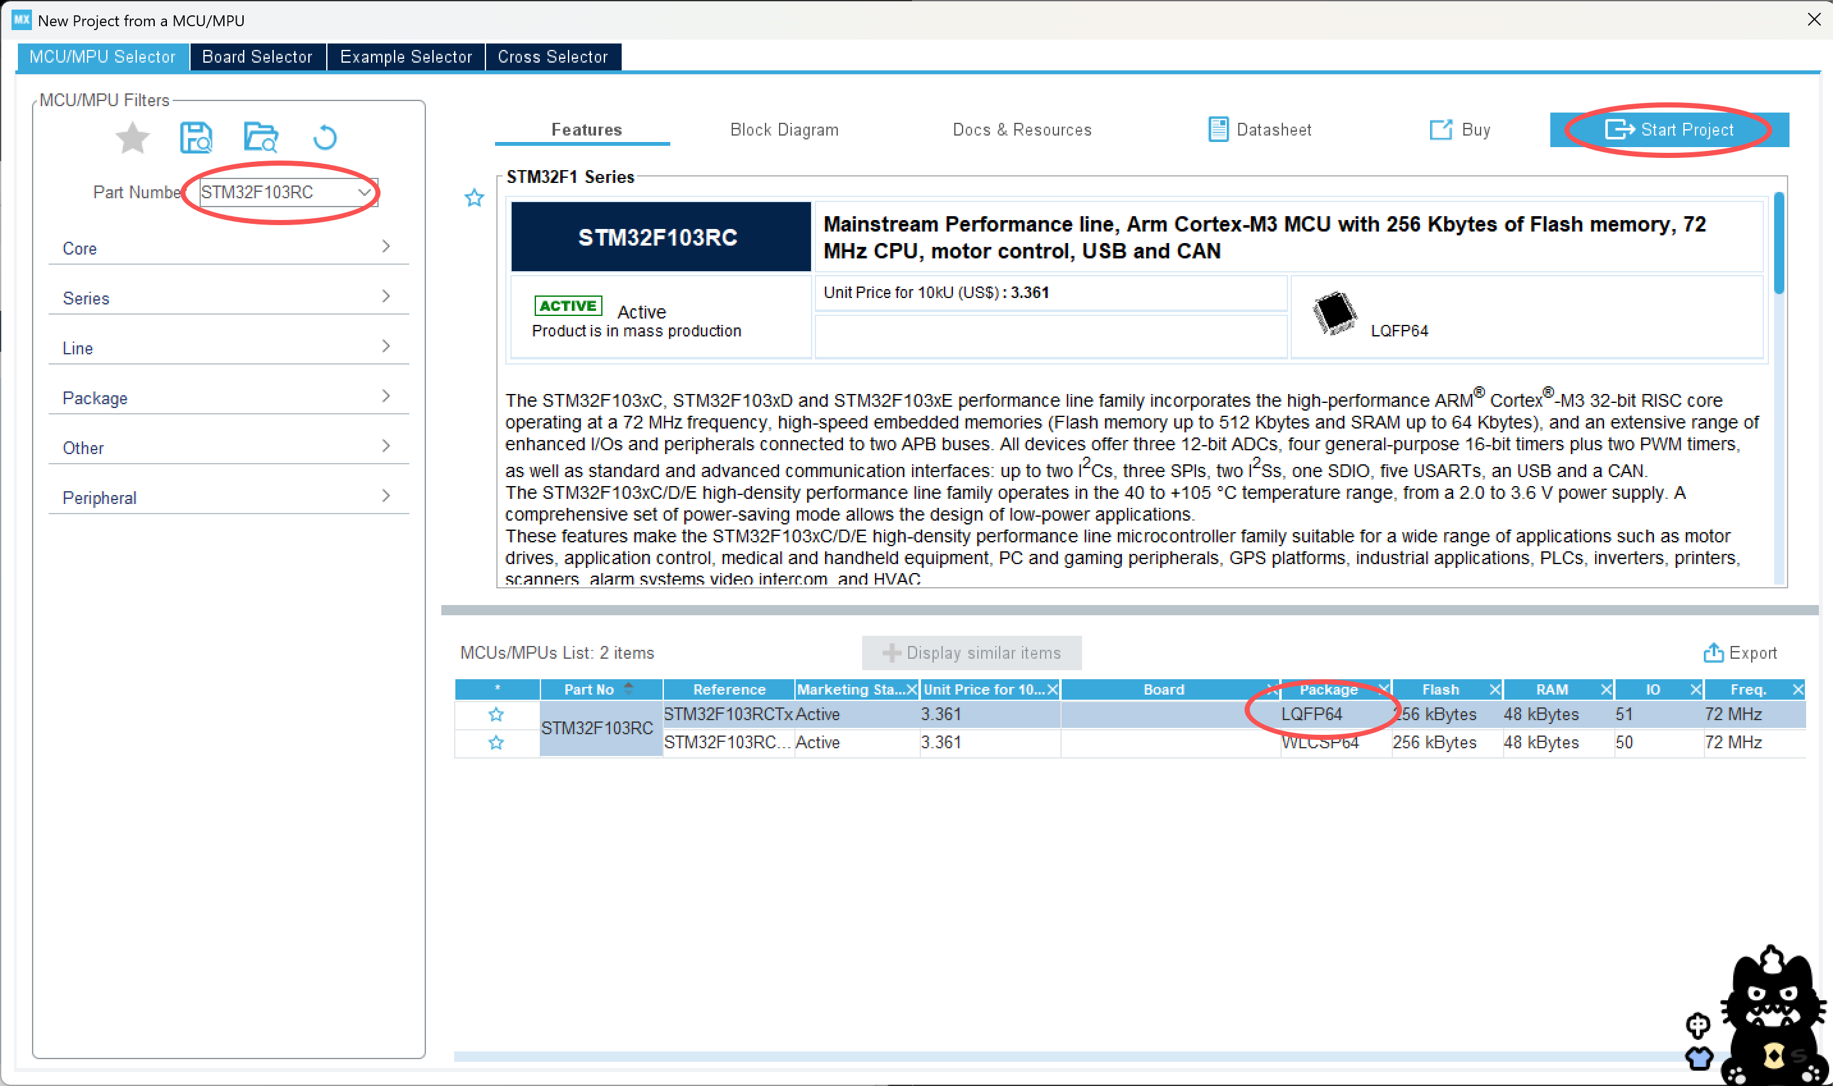
Task: Select the WLCSP64 package cell
Action: point(1335,743)
